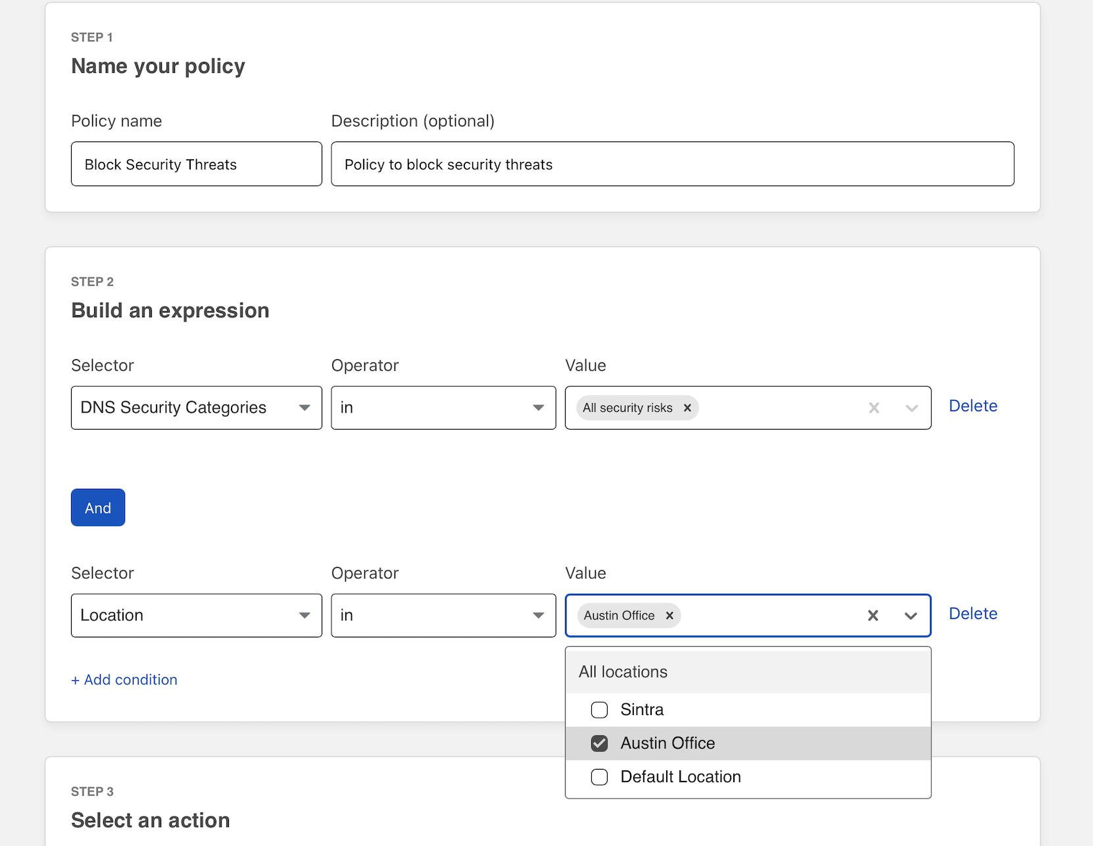Viewport: 1093px width, 846px height.
Task: Focus the Policy name input field
Action: pyautogui.click(x=196, y=164)
